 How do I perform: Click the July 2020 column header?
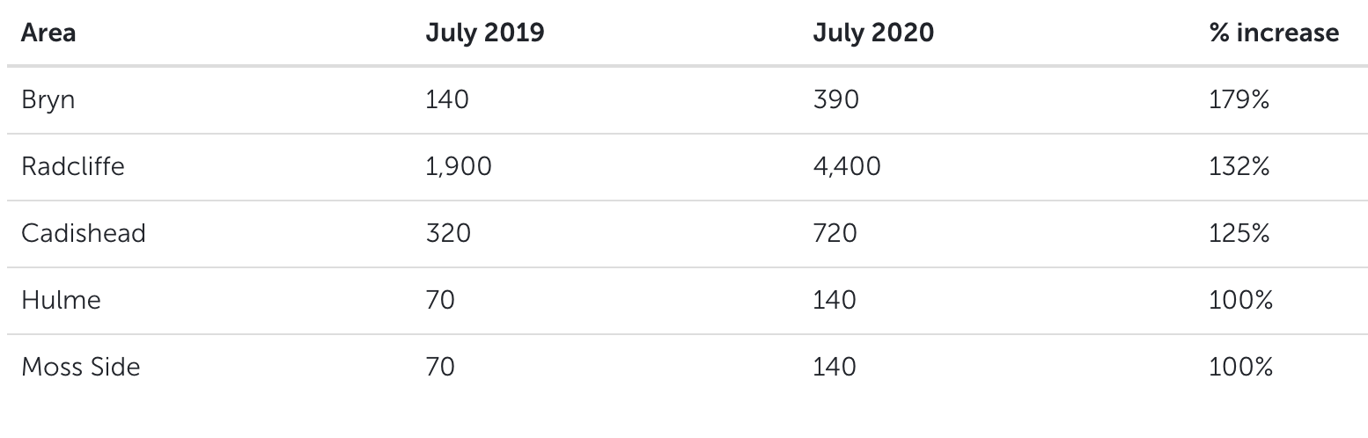873,33
